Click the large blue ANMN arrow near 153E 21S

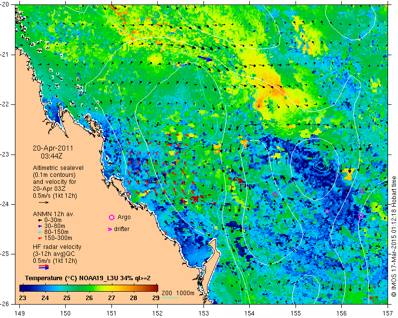click(205, 59)
